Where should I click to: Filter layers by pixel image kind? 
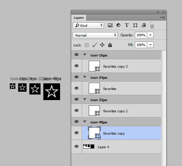click(x=110, y=25)
